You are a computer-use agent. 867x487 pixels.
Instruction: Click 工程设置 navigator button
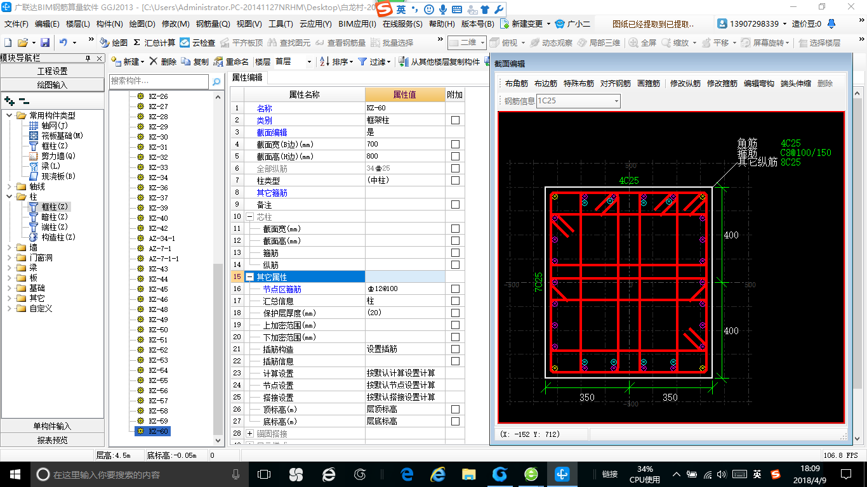[52, 71]
